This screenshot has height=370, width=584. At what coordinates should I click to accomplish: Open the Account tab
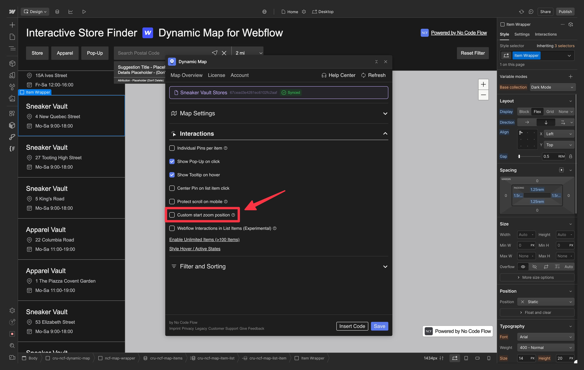239,75
